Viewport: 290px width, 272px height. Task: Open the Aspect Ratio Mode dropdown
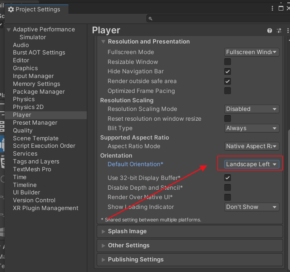click(x=252, y=146)
